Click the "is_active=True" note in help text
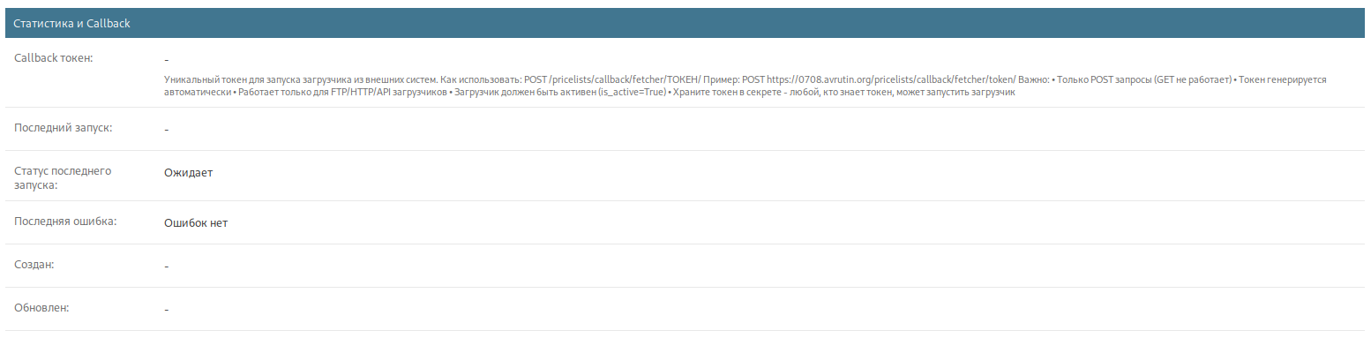This screenshot has width=1371, height=338. click(x=633, y=93)
